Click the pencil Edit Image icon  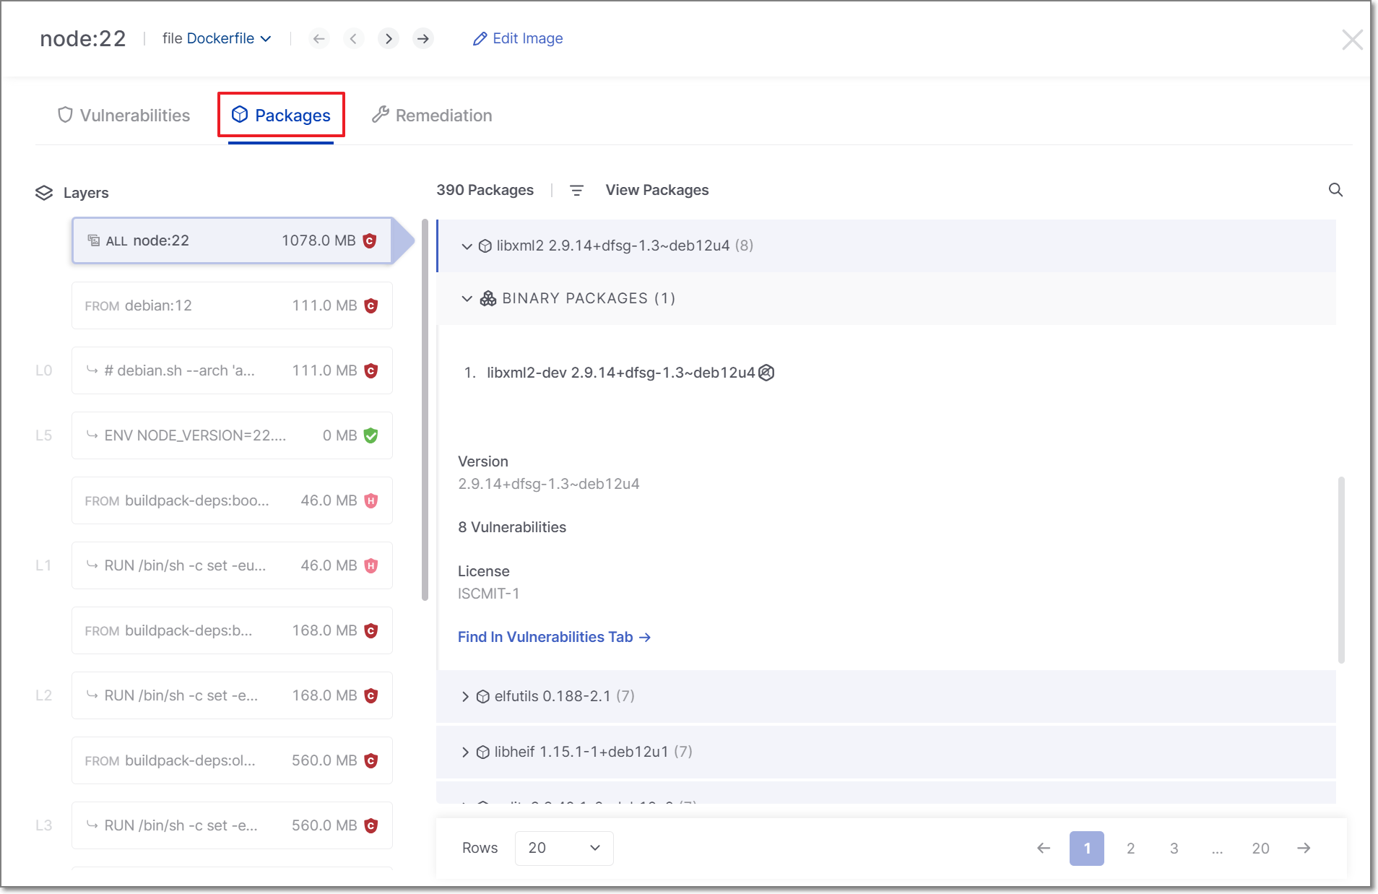480,39
